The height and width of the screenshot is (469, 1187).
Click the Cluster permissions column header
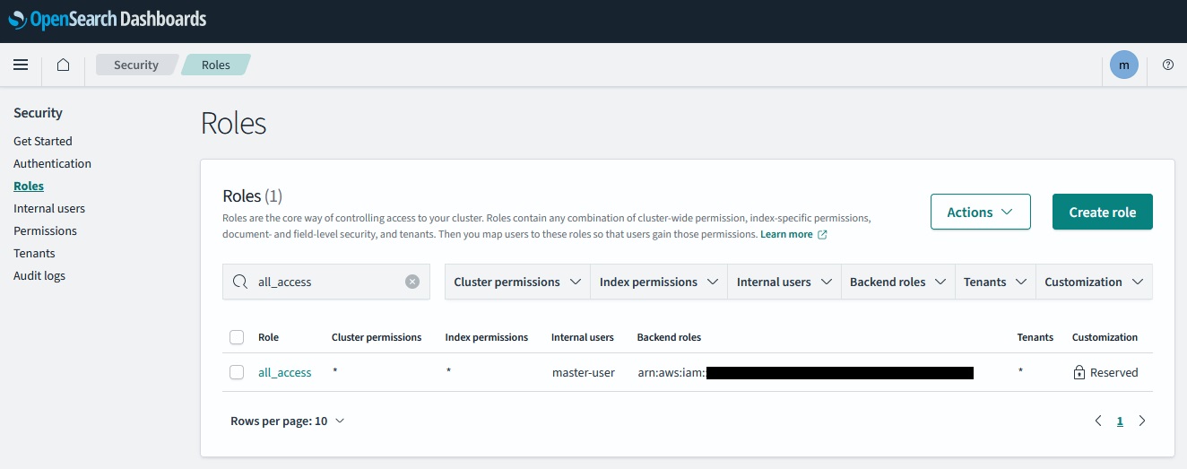coord(377,337)
